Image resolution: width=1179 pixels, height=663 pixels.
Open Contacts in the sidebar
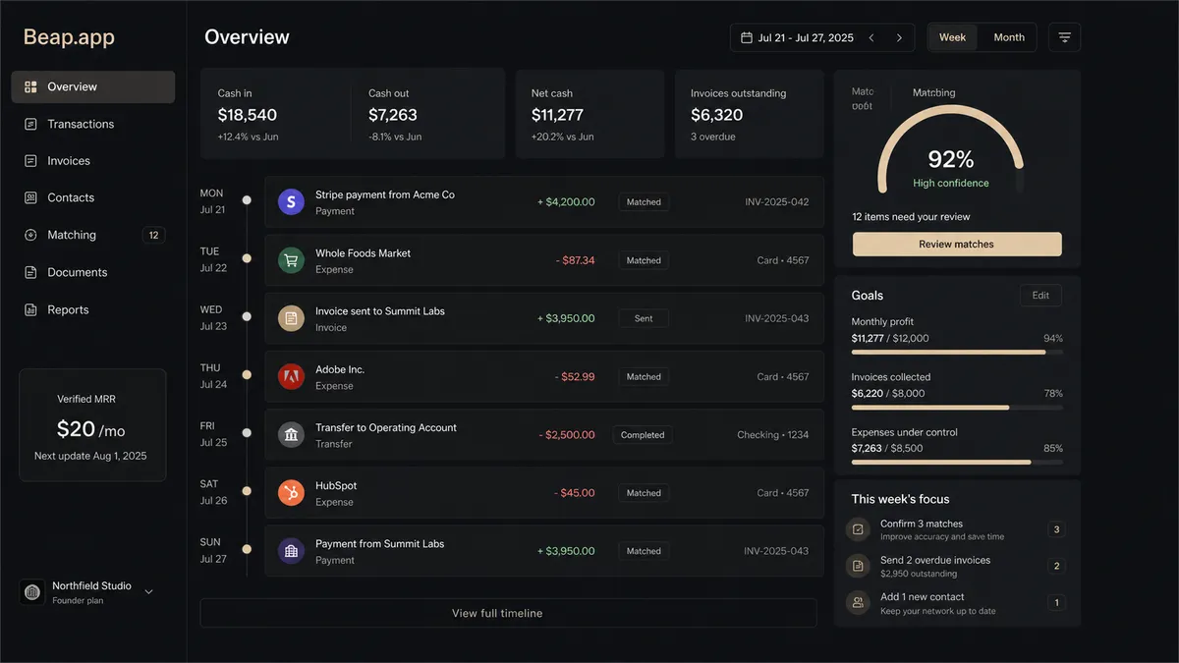(x=93, y=197)
